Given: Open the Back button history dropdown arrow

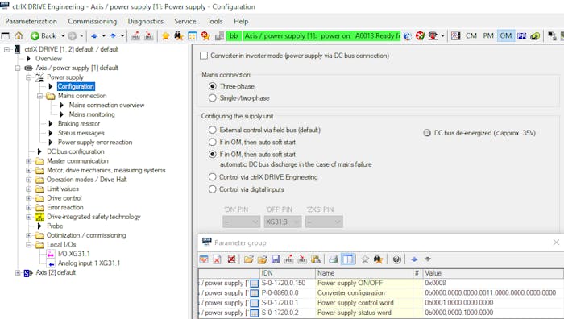Looking at the screenshot, I should point(63,35).
